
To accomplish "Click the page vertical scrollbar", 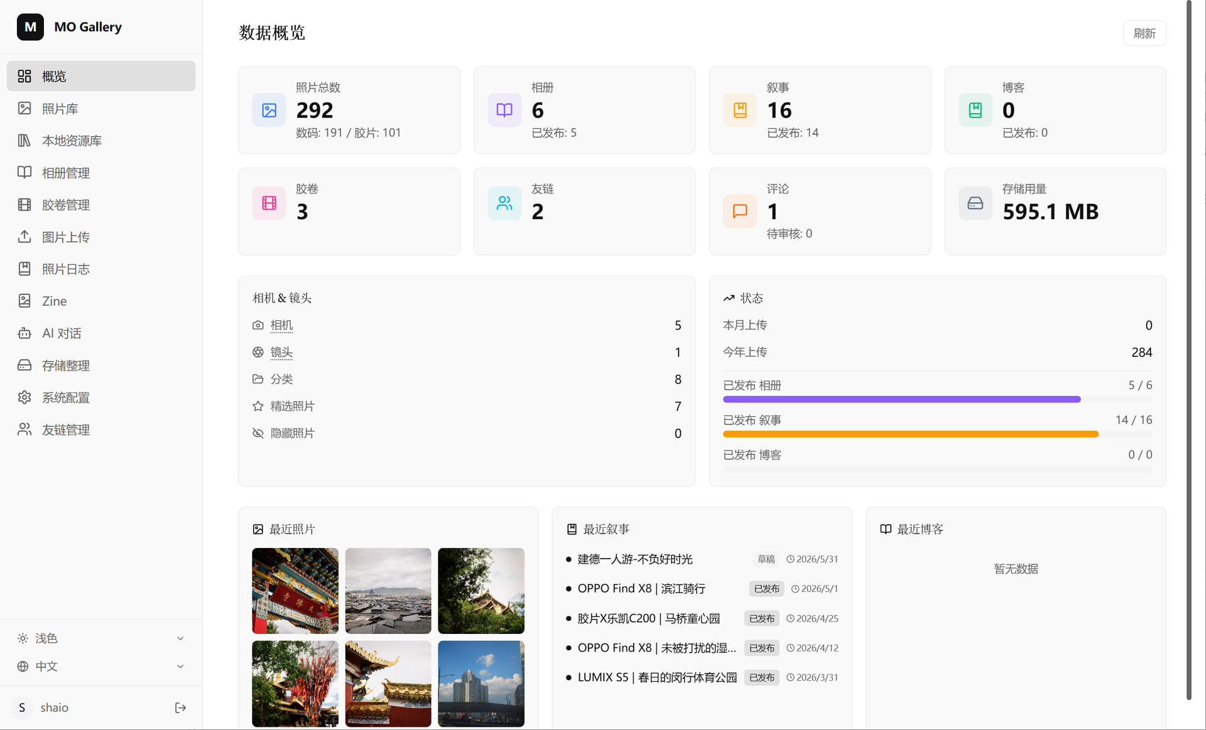I will coord(1188,350).
